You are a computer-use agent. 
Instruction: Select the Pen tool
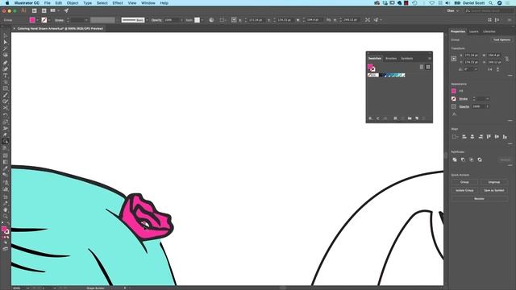6,63
